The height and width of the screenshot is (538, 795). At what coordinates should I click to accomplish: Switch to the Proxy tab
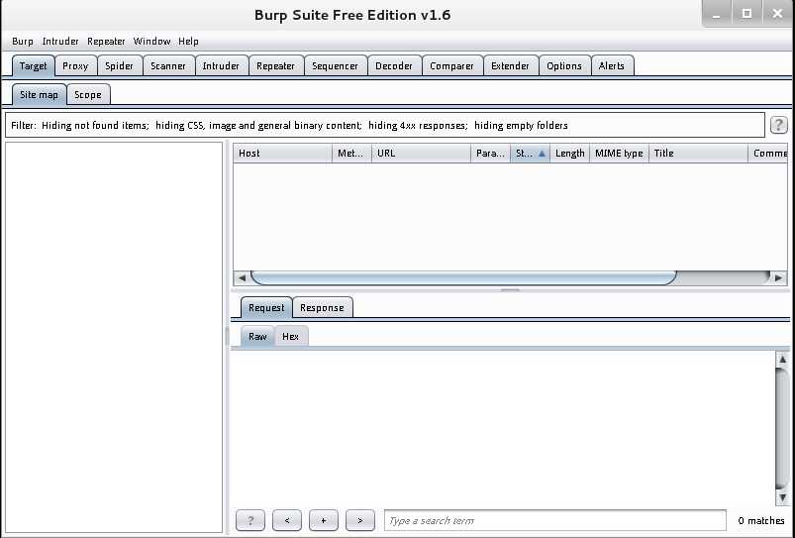pos(75,66)
